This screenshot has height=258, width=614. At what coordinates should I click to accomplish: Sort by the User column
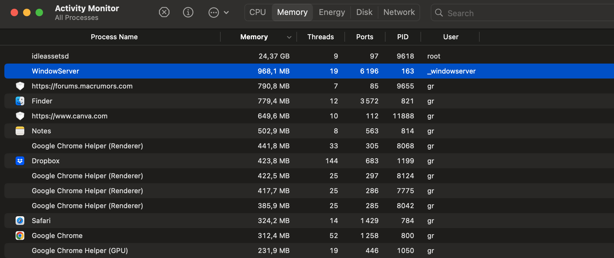[451, 37]
